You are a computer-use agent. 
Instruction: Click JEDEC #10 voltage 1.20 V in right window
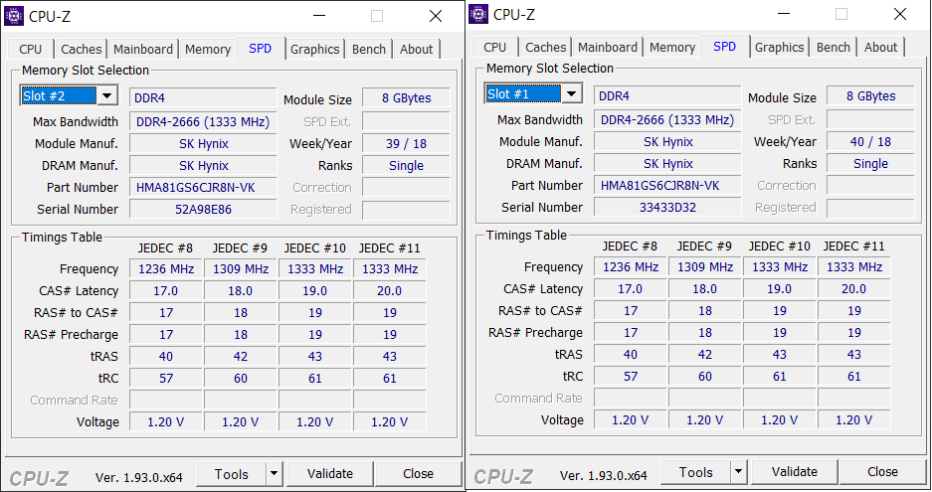779,420
